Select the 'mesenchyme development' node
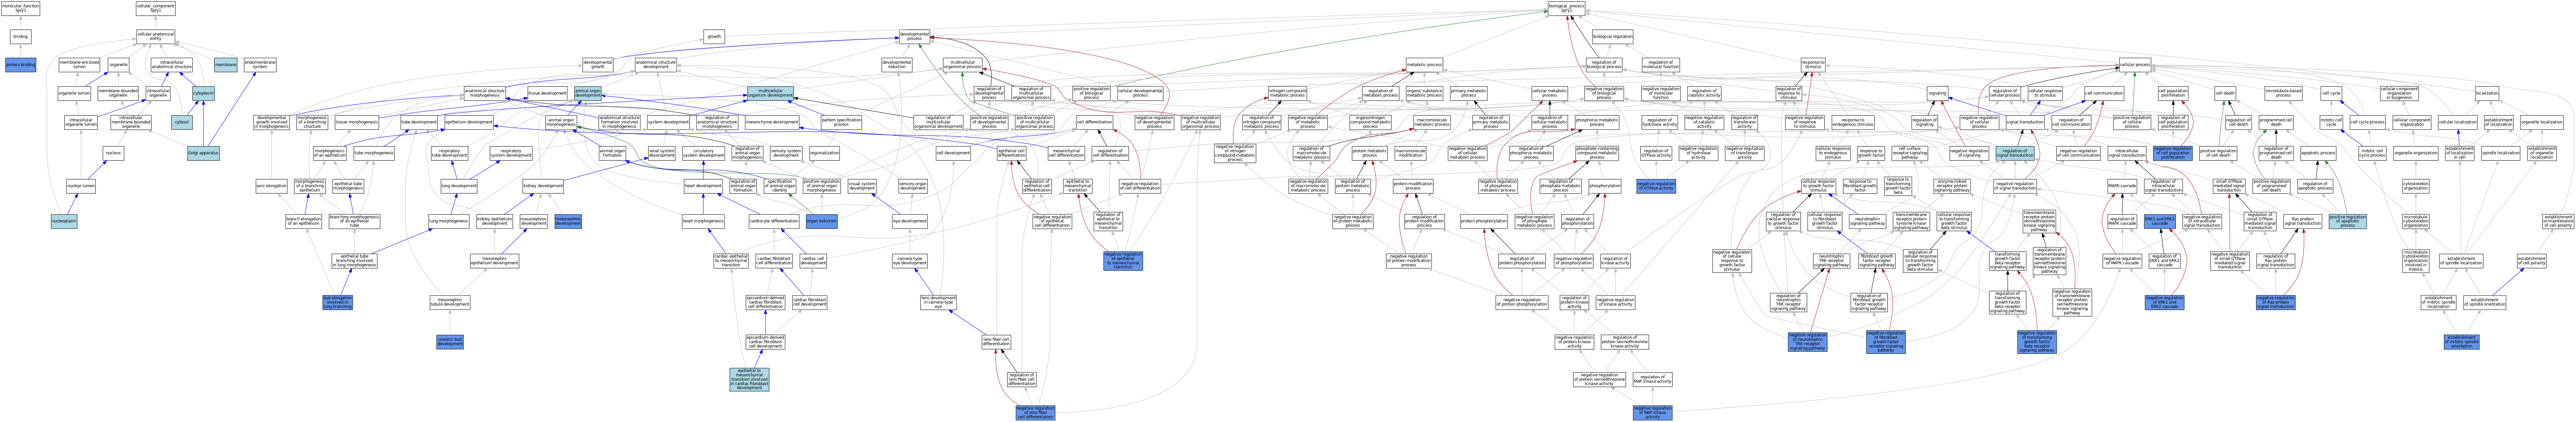 pos(772,122)
